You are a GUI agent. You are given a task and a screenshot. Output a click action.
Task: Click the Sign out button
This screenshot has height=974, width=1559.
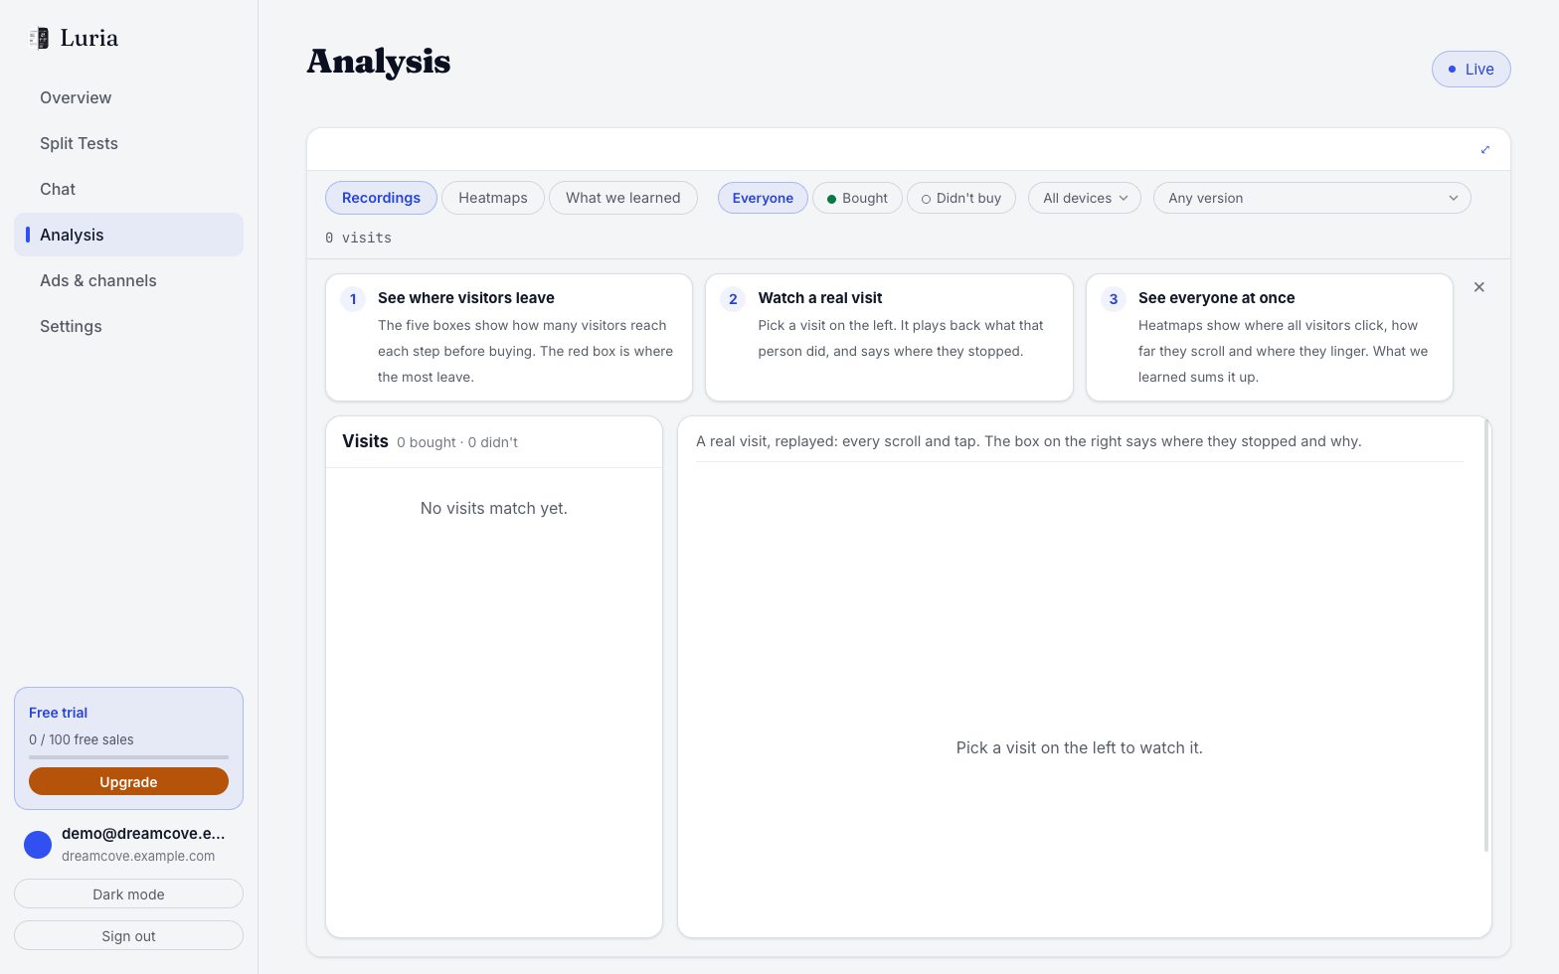click(x=128, y=936)
